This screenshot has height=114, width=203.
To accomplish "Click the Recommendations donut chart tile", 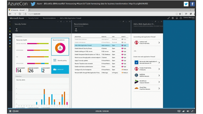I will coord(60,47).
